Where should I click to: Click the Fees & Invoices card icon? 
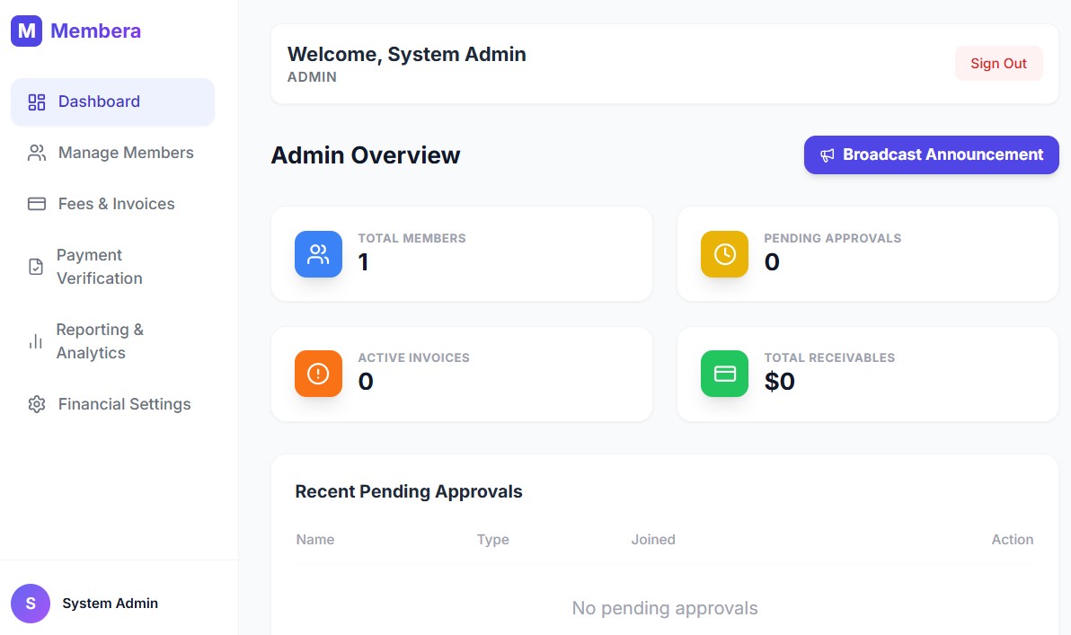37,205
